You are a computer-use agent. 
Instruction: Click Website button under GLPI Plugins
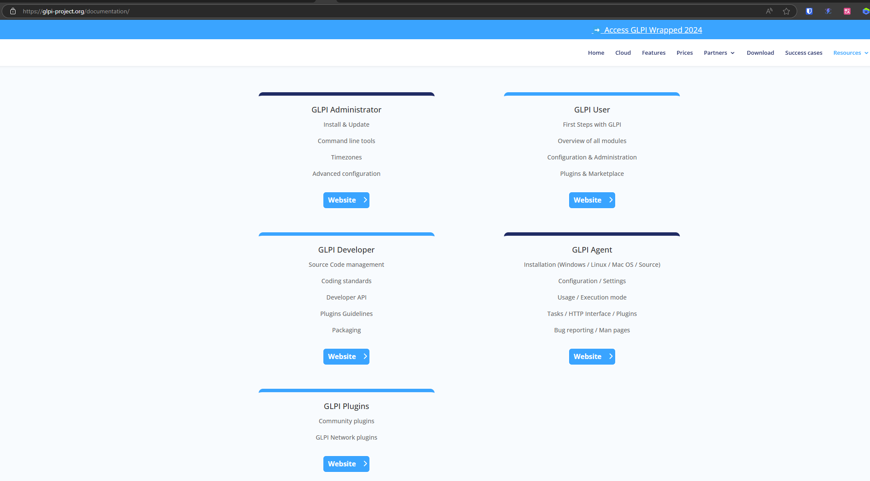coord(346,464)
